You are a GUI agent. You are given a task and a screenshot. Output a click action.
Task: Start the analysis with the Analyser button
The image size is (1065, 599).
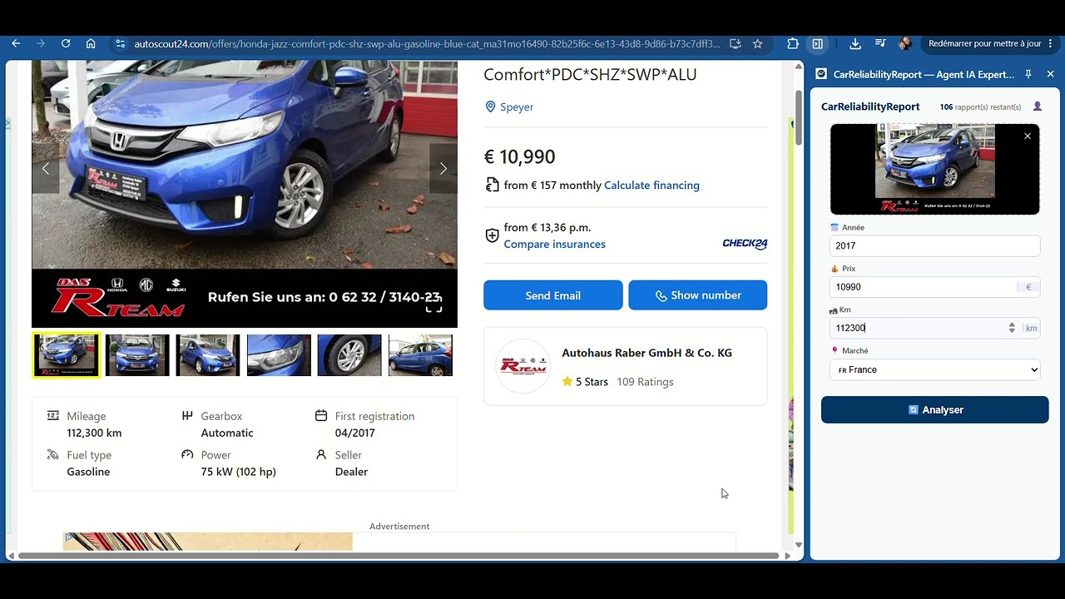click(x=934, y=409)
